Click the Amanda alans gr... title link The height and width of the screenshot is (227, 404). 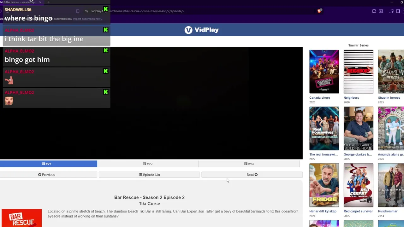[x=391, y=154]
